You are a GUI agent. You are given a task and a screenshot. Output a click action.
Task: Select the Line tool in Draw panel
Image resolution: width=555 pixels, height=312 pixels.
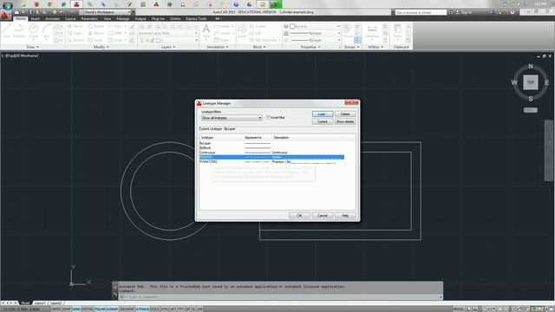[x=7, y=31]
